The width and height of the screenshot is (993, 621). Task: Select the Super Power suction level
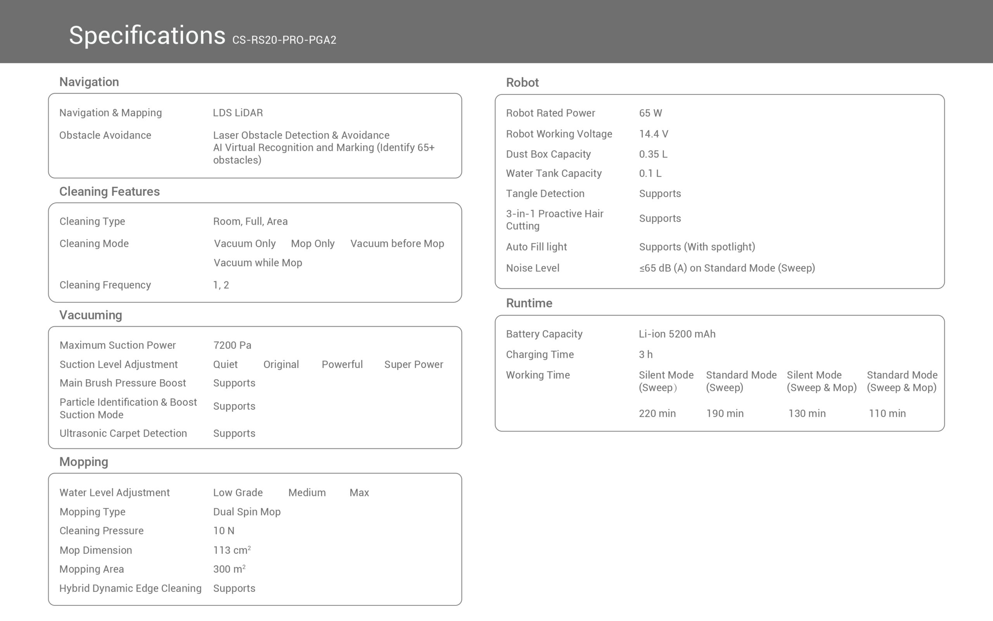(413, 364)
